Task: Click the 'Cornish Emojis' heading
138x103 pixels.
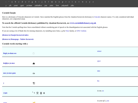Action: coord(9,13)
